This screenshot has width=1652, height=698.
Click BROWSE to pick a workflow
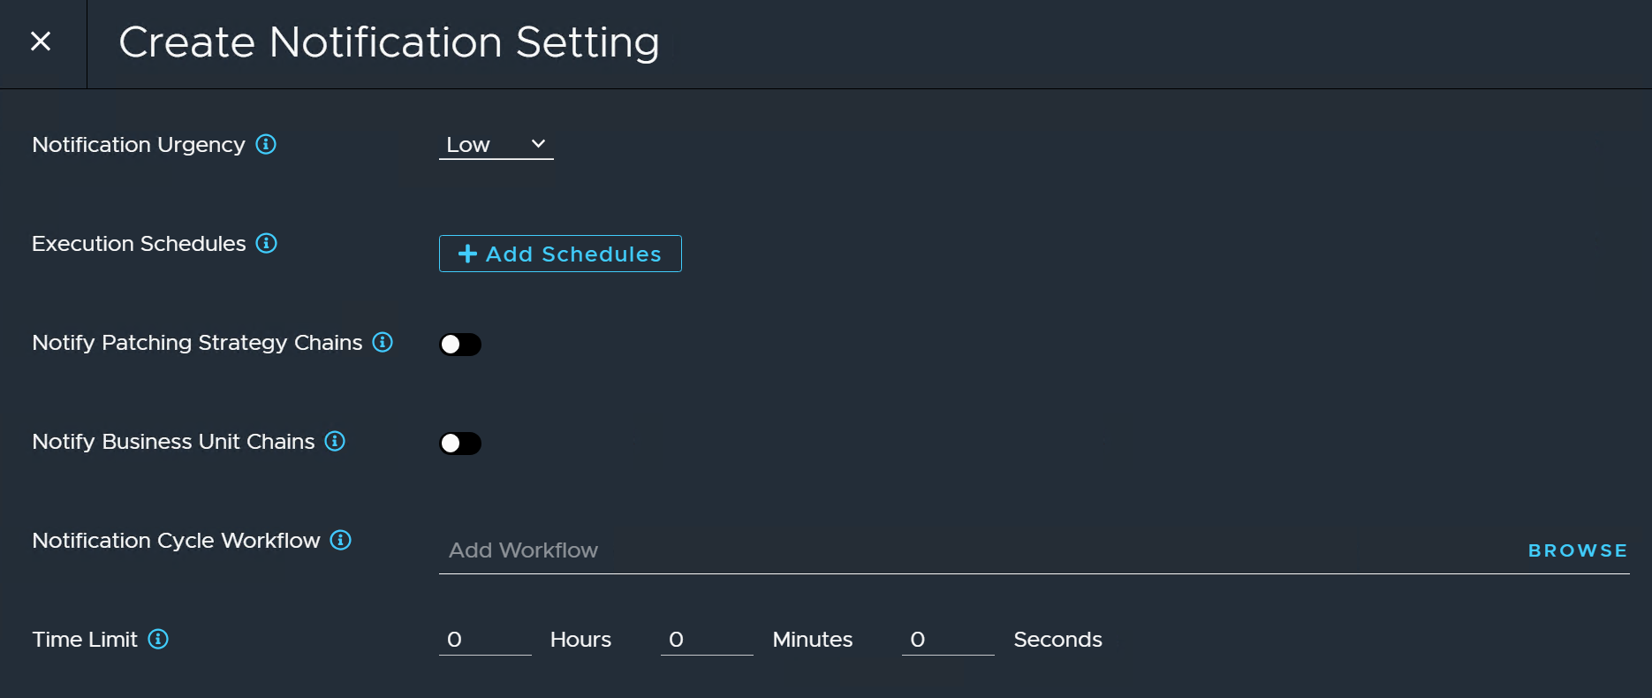(x=1578, y=550)
